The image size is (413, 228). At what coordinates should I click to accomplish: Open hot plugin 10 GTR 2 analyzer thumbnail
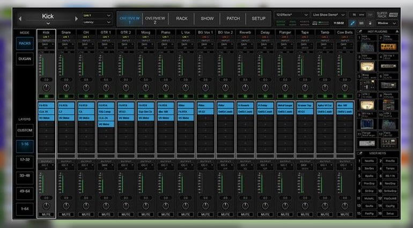pyautogui.click(x=388, y=124)
